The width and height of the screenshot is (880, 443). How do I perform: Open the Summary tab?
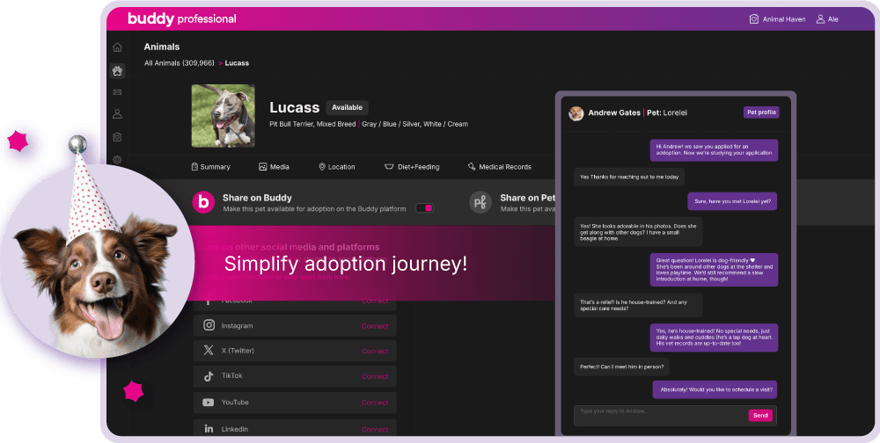tap(211, 166)
